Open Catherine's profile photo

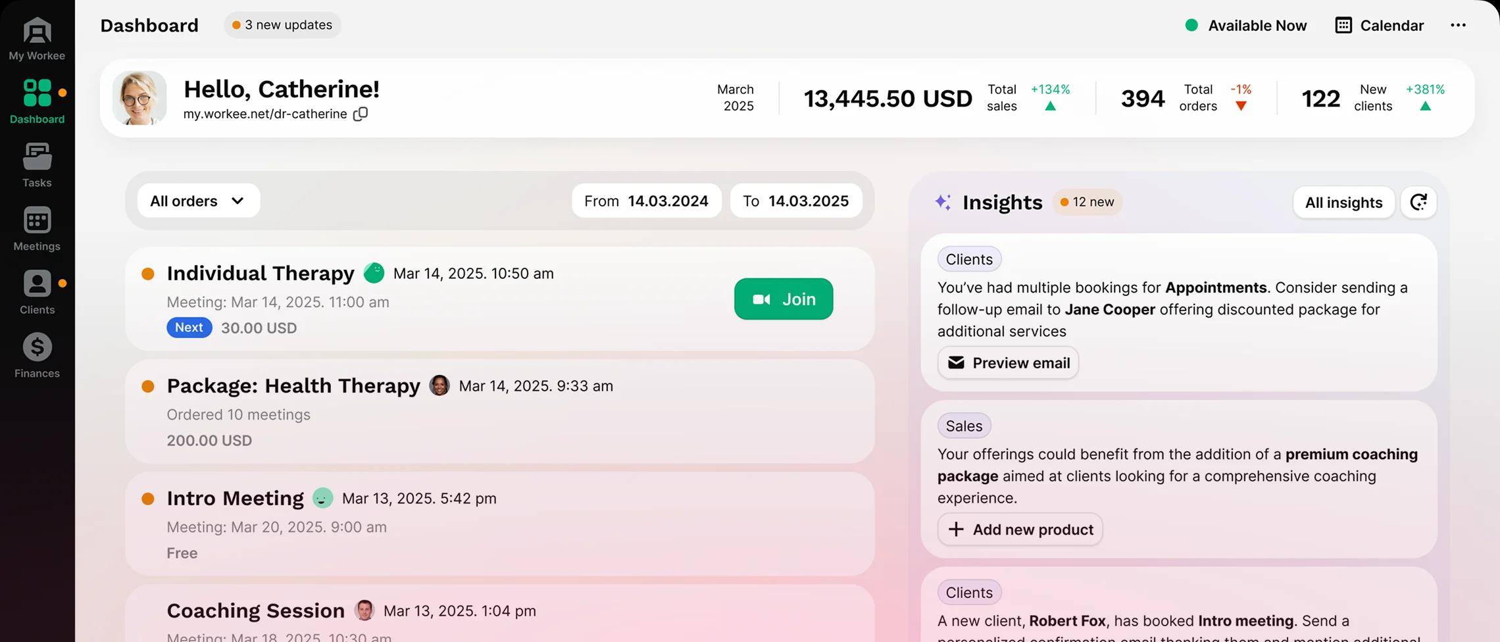click(x=139, y=98)
